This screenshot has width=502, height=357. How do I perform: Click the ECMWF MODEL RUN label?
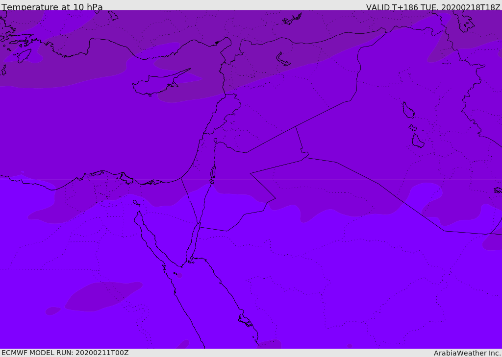(65, 353)
